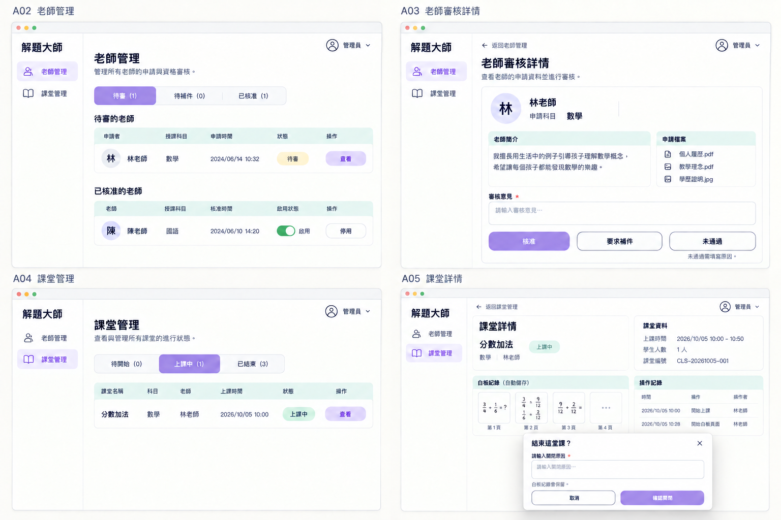The width and height of the screenshot is (781, 520).
Task: Click 返回老師管理 back arrow in A03
Action: pyautogui.click(x=485, y=45)
